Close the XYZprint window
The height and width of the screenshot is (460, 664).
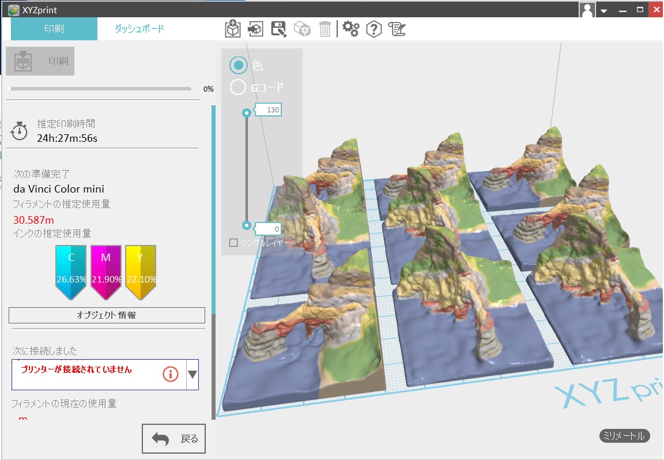[x=656, y=10]
